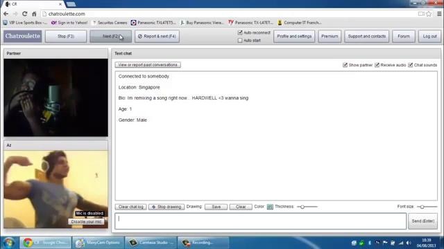444x249 pixels.
Task: Click the partner video feed
Action: 55,98
